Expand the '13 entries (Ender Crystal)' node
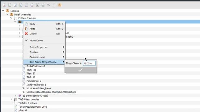Screen dimensions: 200x112 pyautogui.click(x=15, y=96)
